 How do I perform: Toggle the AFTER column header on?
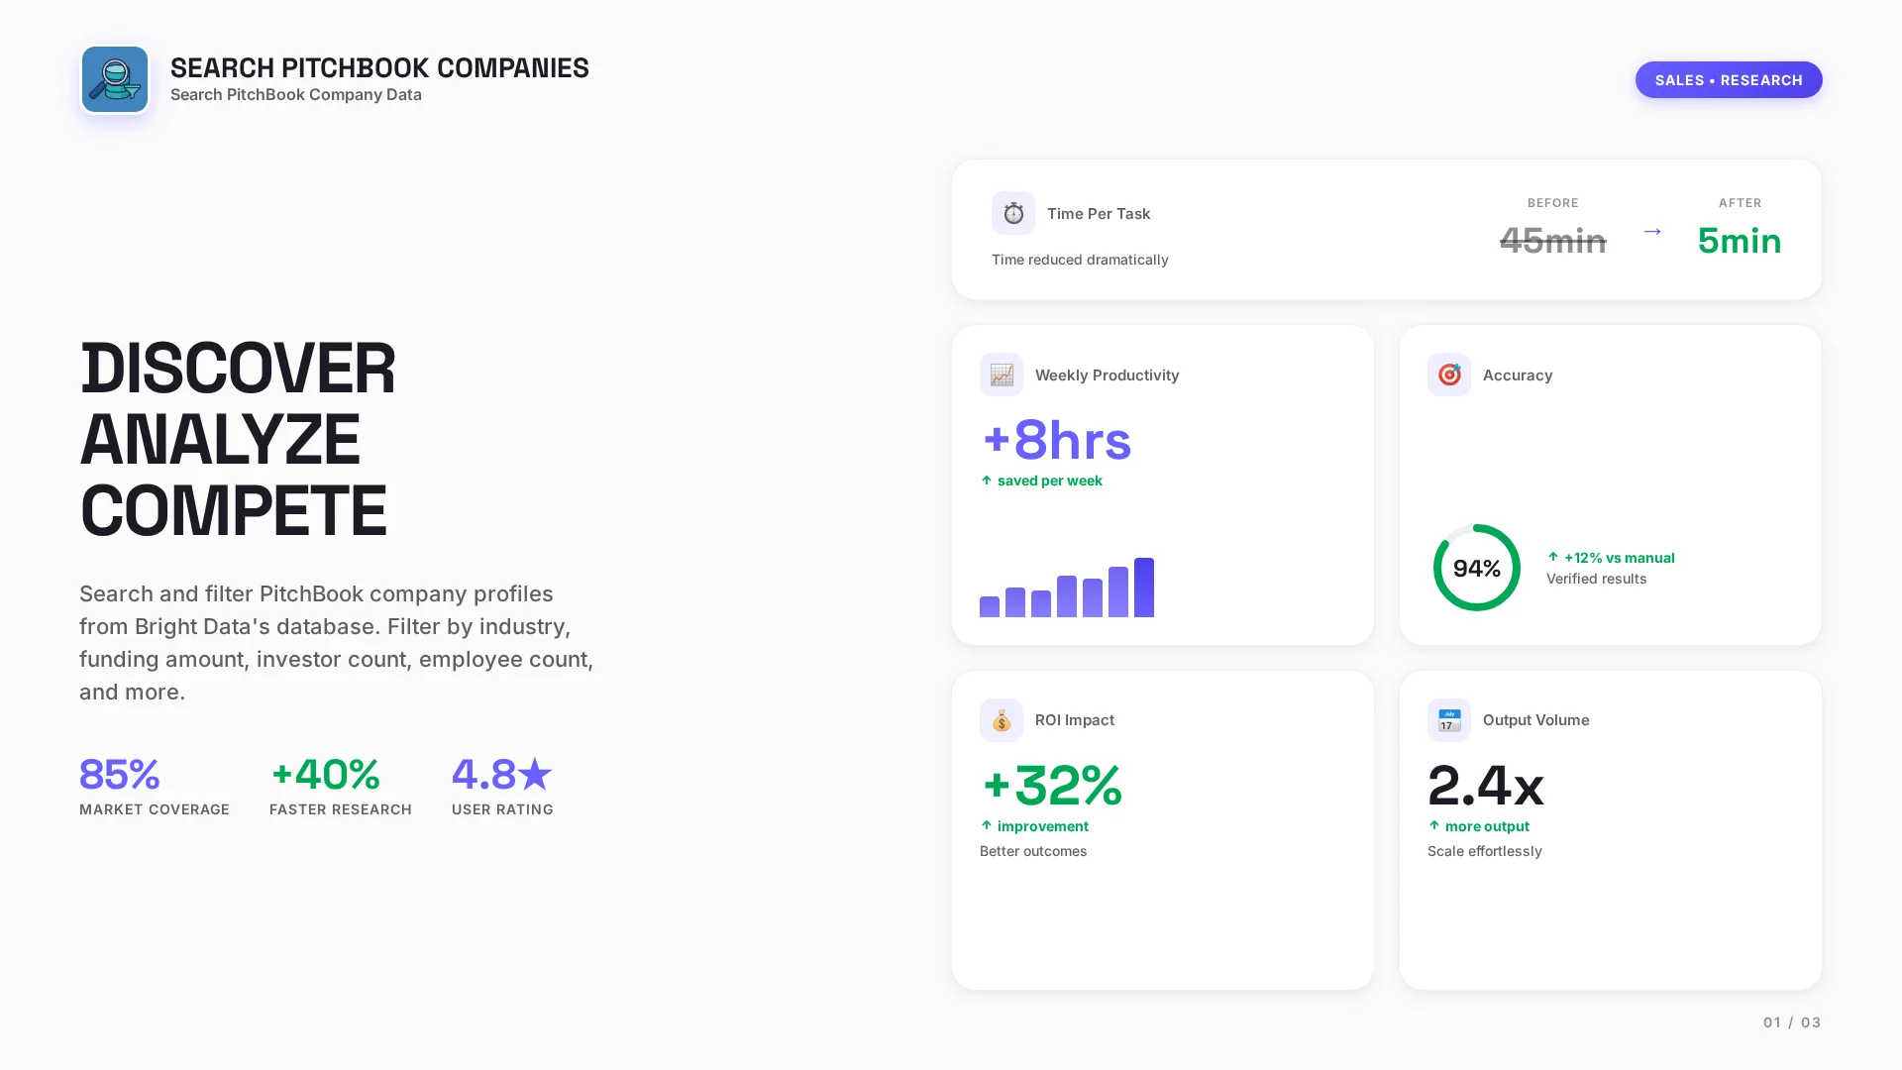click(x=1741, y=203)
